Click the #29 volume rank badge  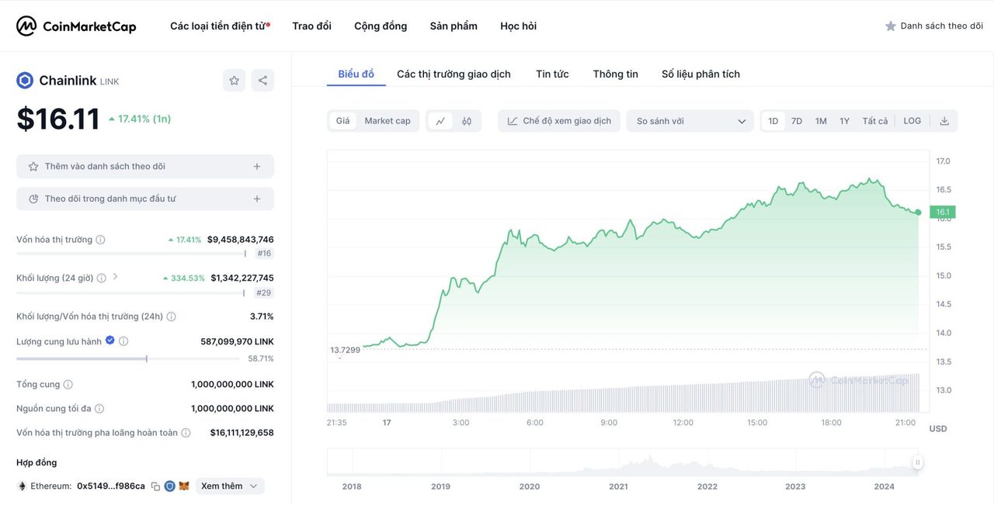coord(264,293)
